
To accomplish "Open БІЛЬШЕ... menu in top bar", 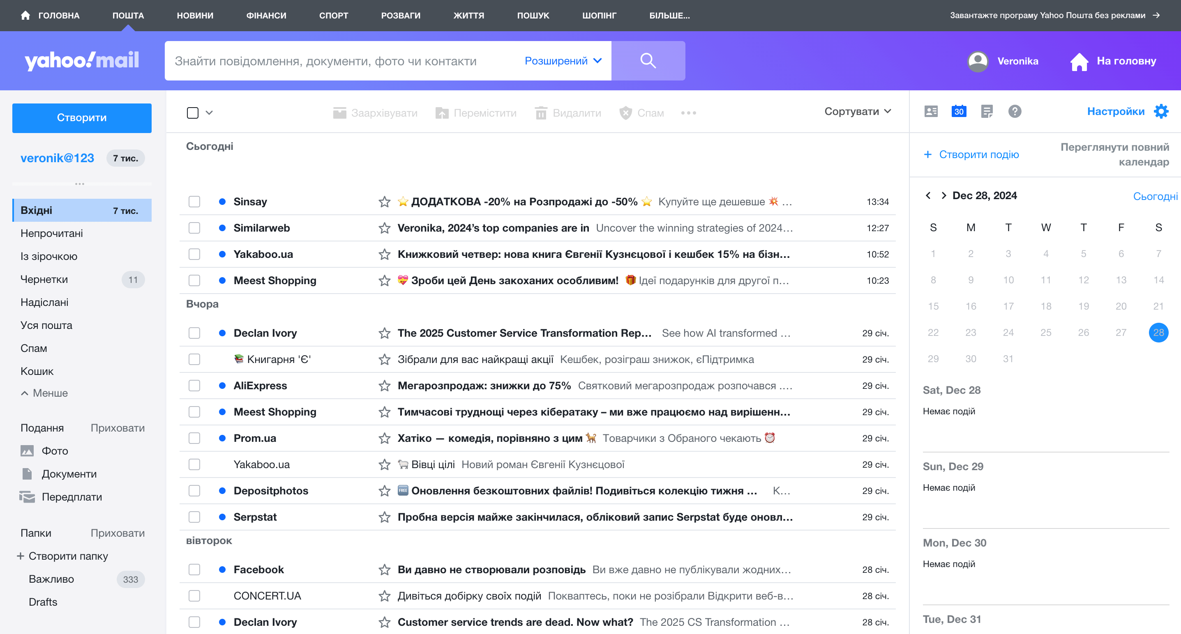I will pos(669,15).
